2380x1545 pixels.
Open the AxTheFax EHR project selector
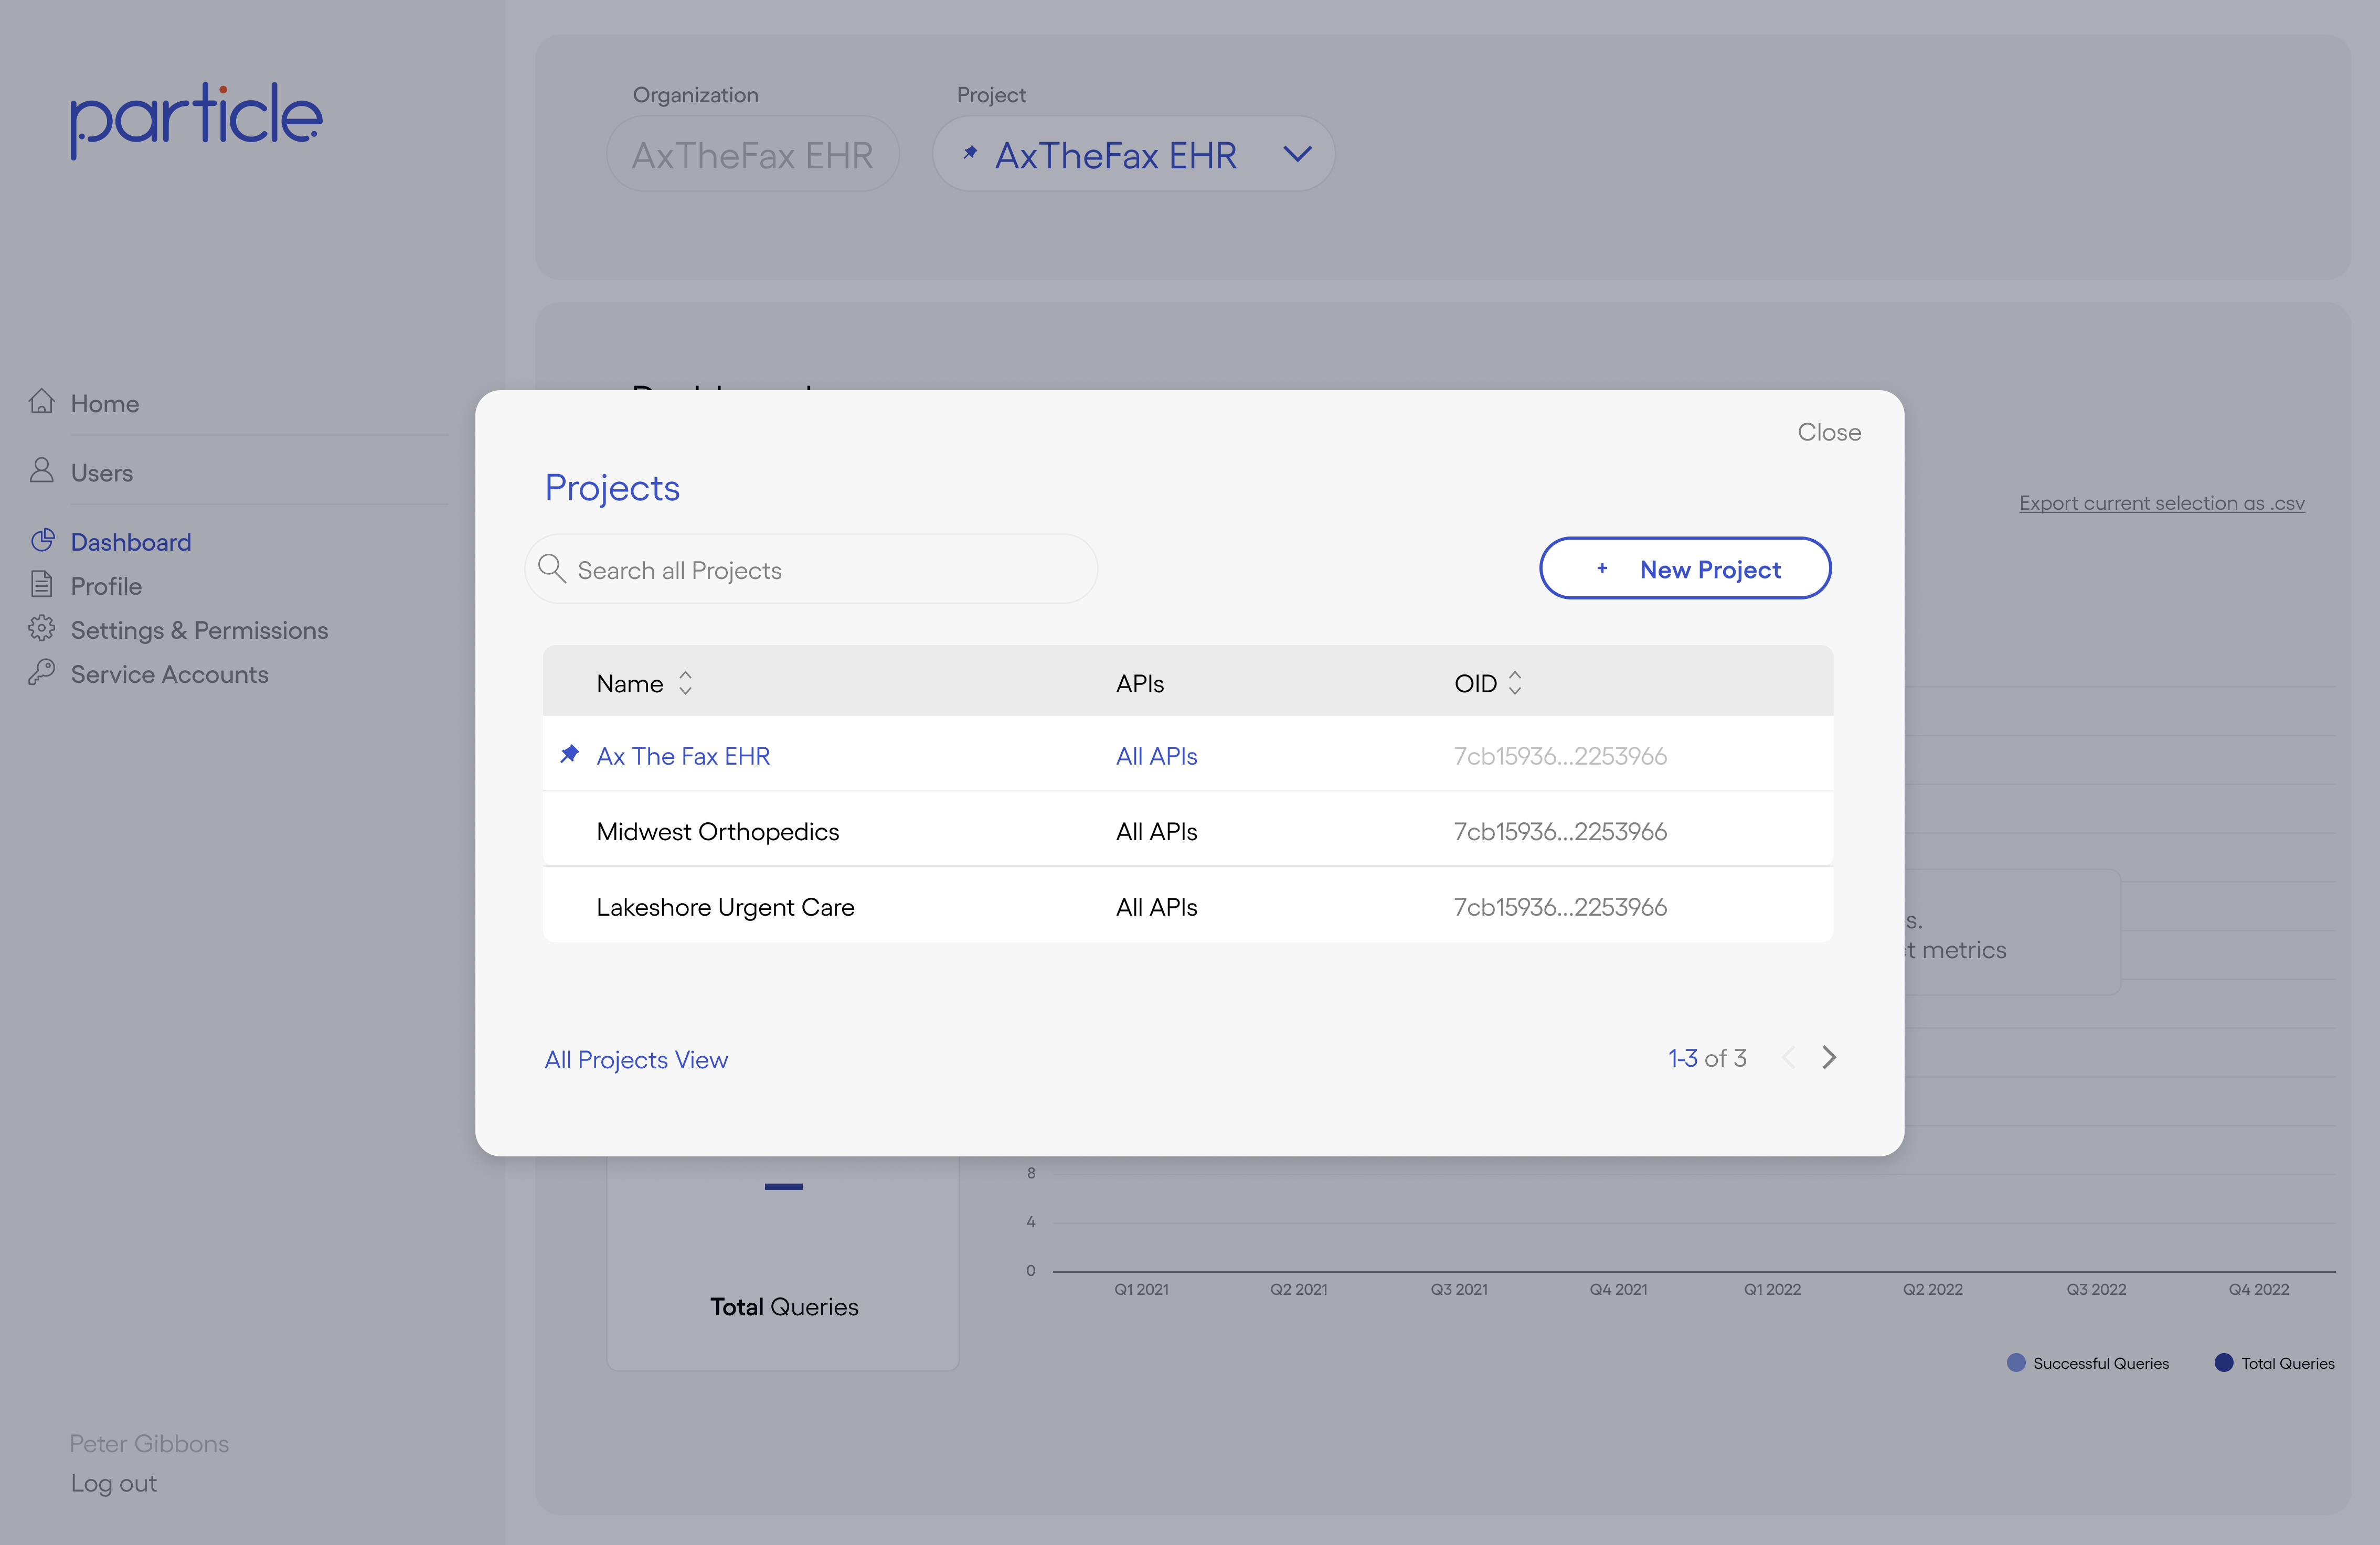1133,154
